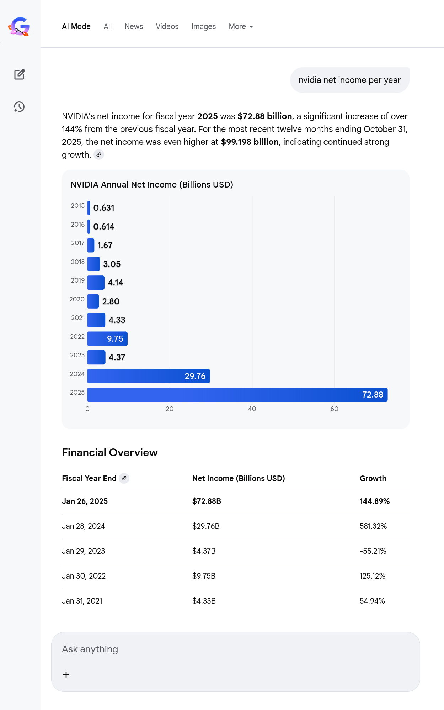
Task: Select the 2024 bar showing 29.76
Action: coord(149,376)
